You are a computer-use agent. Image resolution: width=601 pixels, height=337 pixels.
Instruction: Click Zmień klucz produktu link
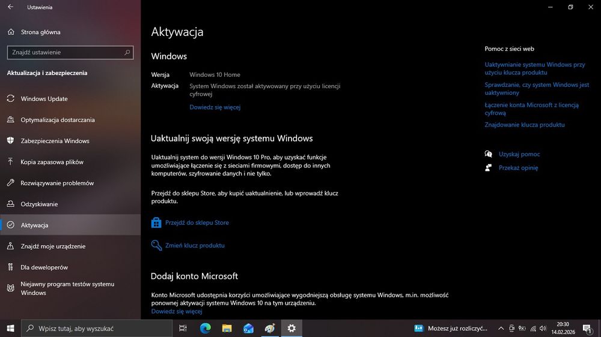[x=195, y=246]
